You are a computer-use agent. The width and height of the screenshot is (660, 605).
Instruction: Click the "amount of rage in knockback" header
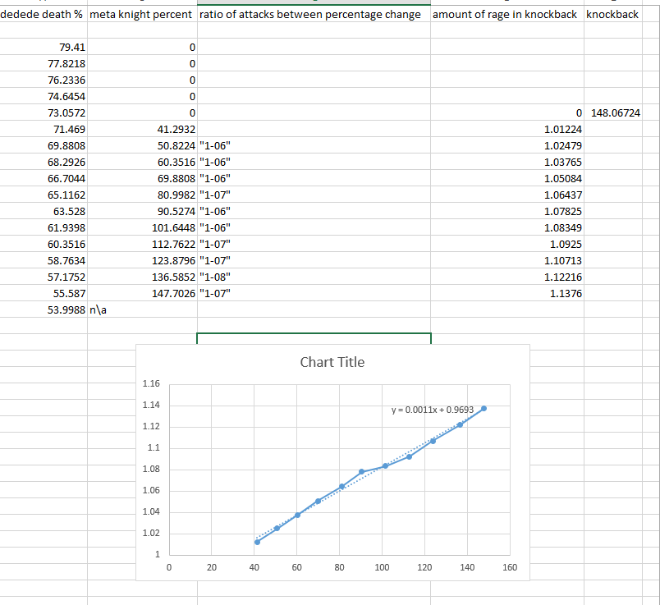click(x=506, y=14)
